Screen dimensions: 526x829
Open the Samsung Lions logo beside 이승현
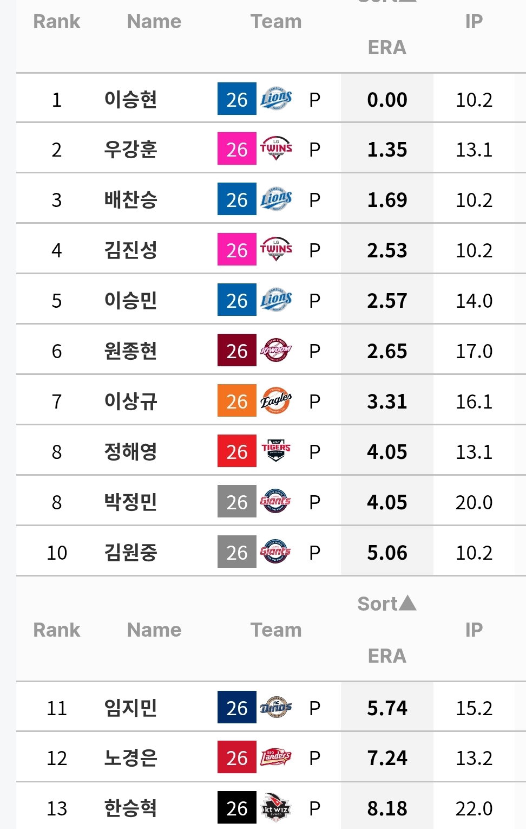[x=276, y=99]
